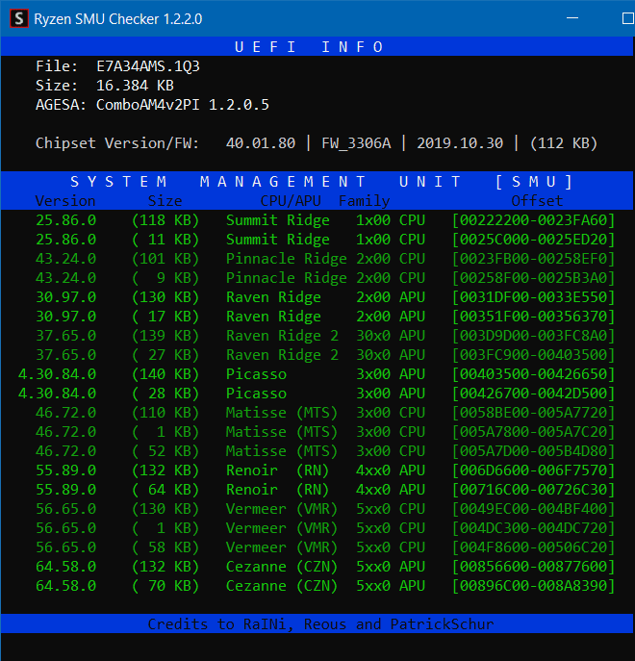
Task: Click the credits line mentioning PatrickSchur
Action: click(x=321, y=623)
